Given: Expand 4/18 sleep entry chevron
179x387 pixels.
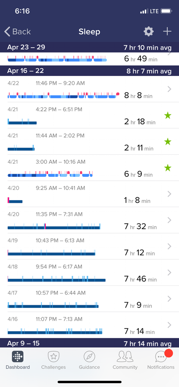Looking at the screenshot, I should pos(169,273).
